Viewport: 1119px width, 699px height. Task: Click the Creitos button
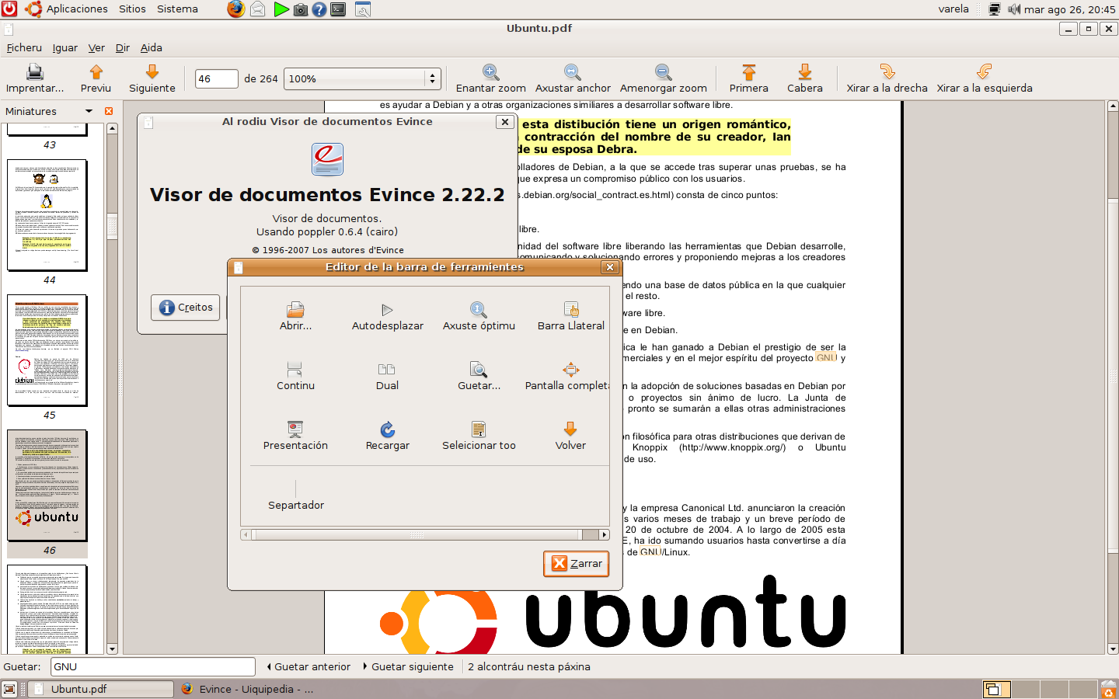coord(186,308)
